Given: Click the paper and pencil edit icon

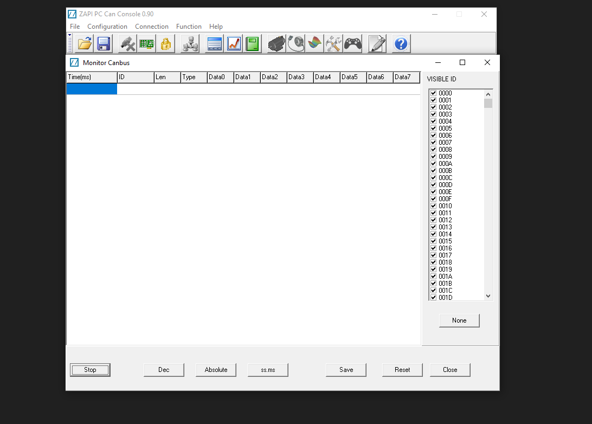Looking at the screenshot, I should (x=377, y=44).
